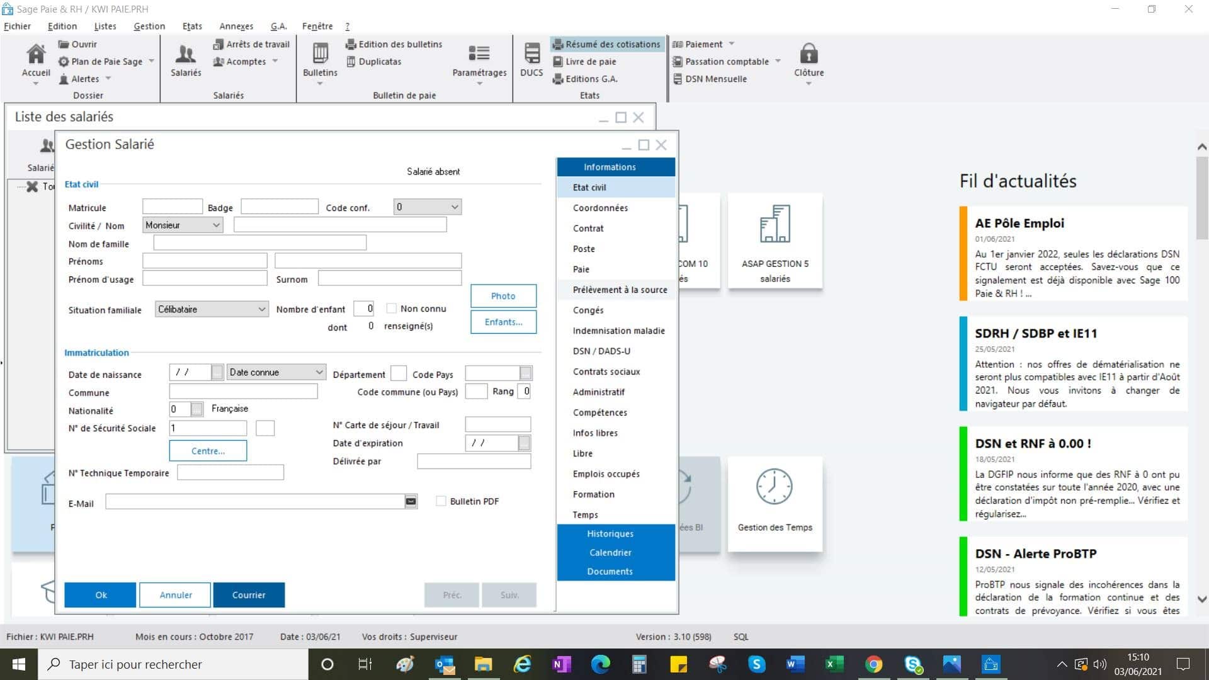1209x680 pixels.
Task: Click the date of birth calendar button
Action: coord(217,373)
